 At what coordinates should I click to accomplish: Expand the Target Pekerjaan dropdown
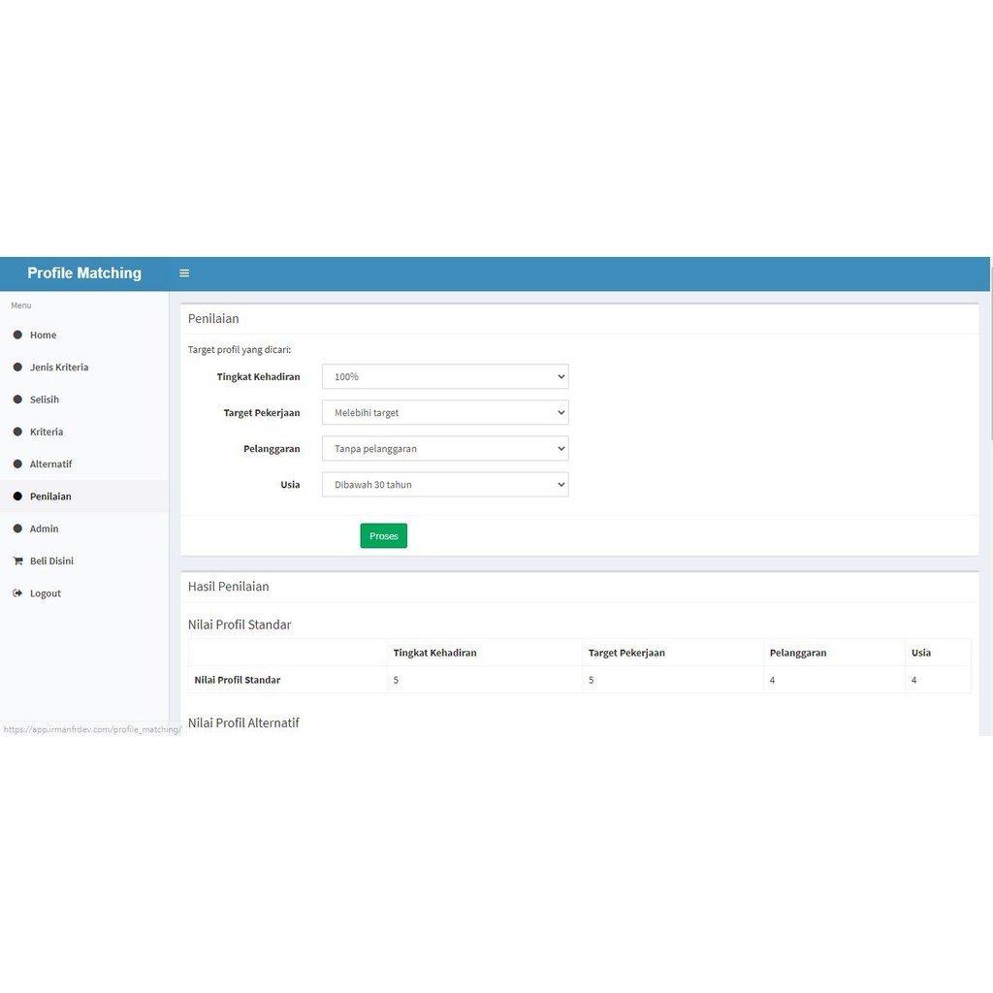tap(445, 413)
